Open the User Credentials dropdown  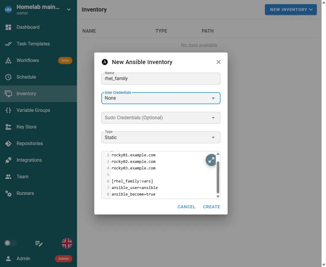pyautogui.click(x=161, y=98)
